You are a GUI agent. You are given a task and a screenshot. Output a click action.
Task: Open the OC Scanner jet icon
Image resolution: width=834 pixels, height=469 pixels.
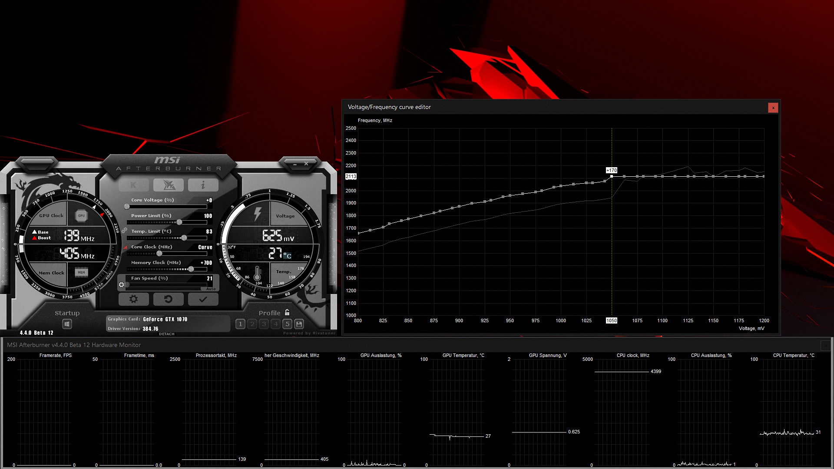coord(169,185)
